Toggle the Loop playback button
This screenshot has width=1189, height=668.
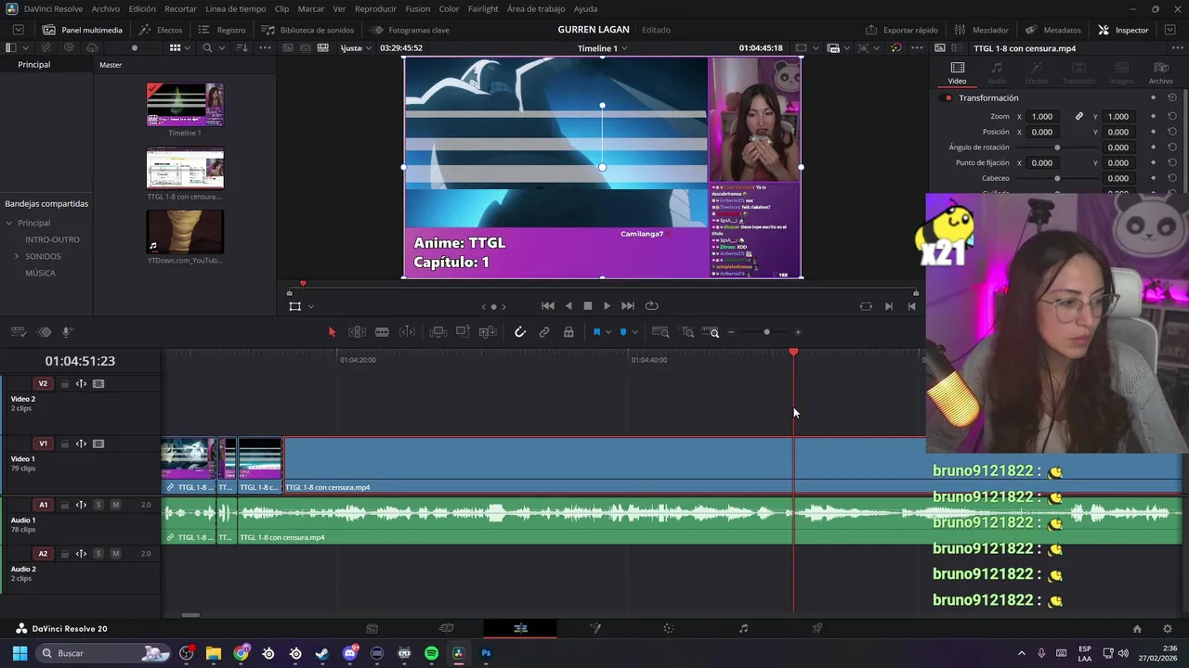click(651, 306)
